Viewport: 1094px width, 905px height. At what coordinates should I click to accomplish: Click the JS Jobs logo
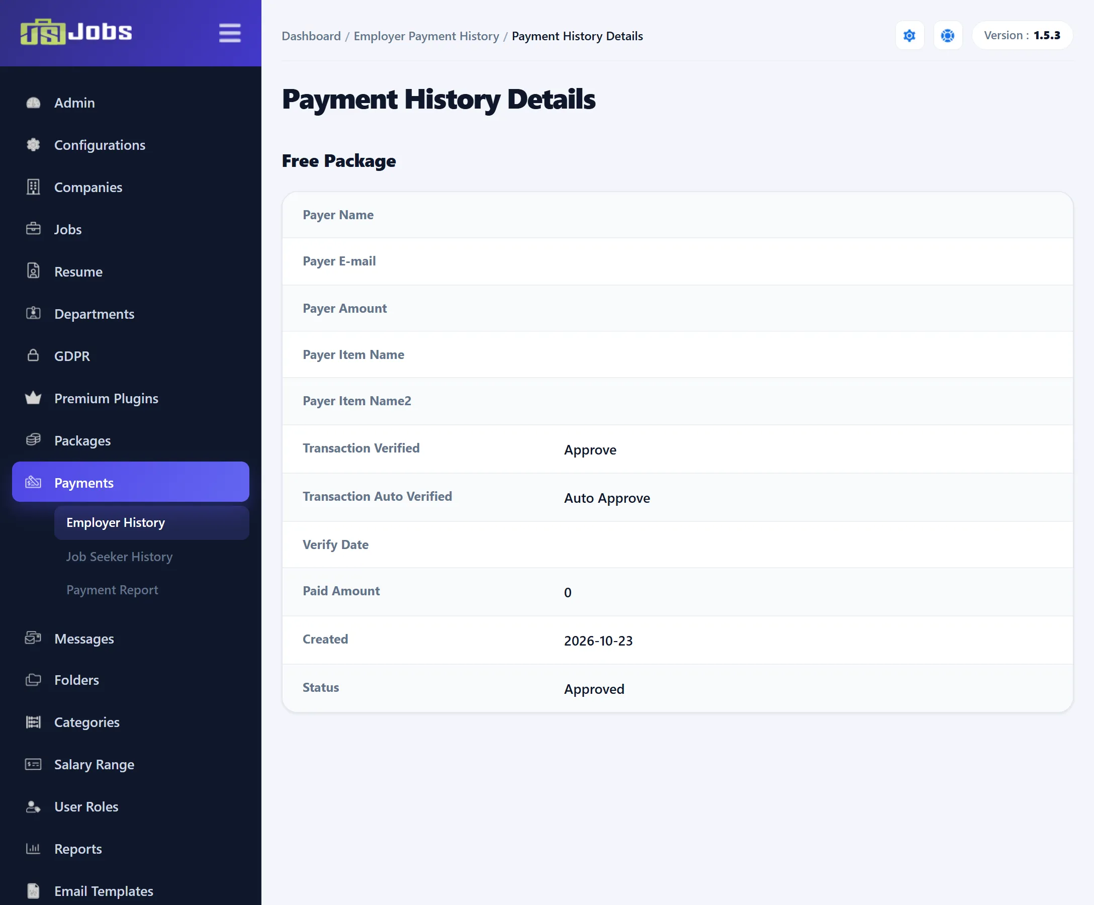(76, 32)
